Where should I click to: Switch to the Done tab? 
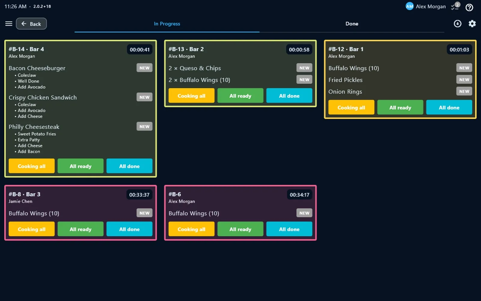tap(352, 24)
